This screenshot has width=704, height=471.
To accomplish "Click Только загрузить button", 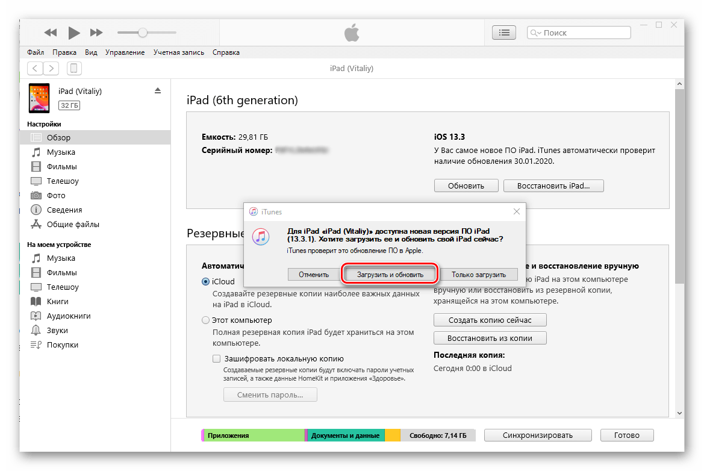I will click(x=479, y=274).
